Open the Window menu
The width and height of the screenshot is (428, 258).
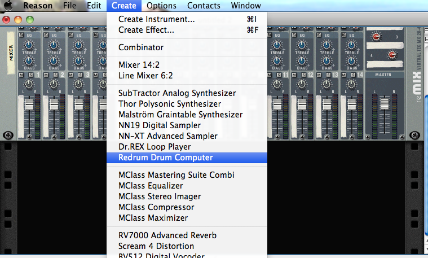coord(246,6)
